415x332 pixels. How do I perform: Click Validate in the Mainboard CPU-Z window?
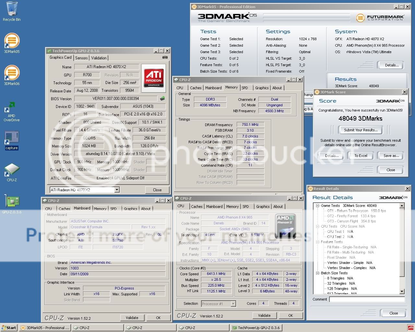click(132, 318)
